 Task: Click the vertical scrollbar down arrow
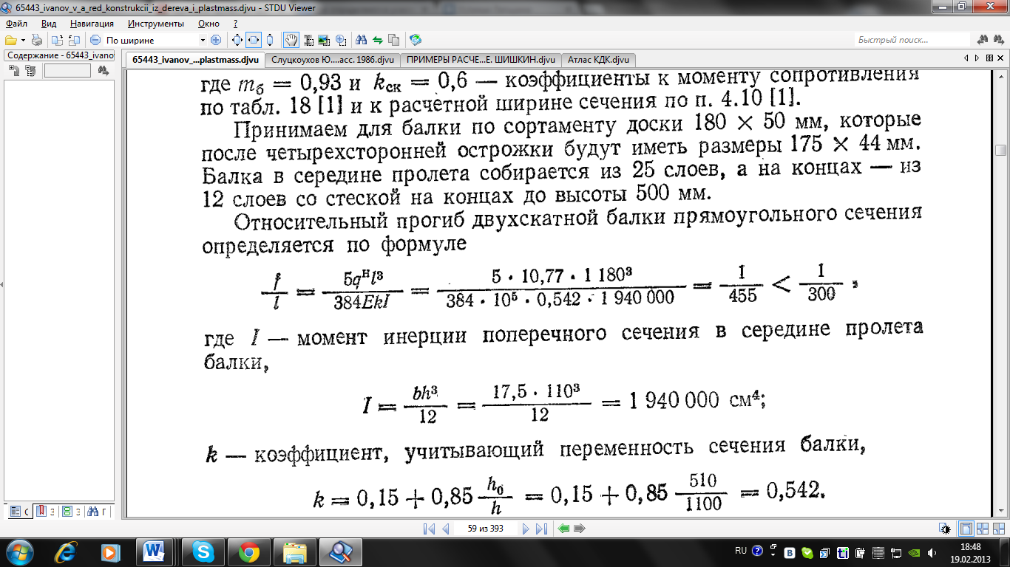[1001, 510]
